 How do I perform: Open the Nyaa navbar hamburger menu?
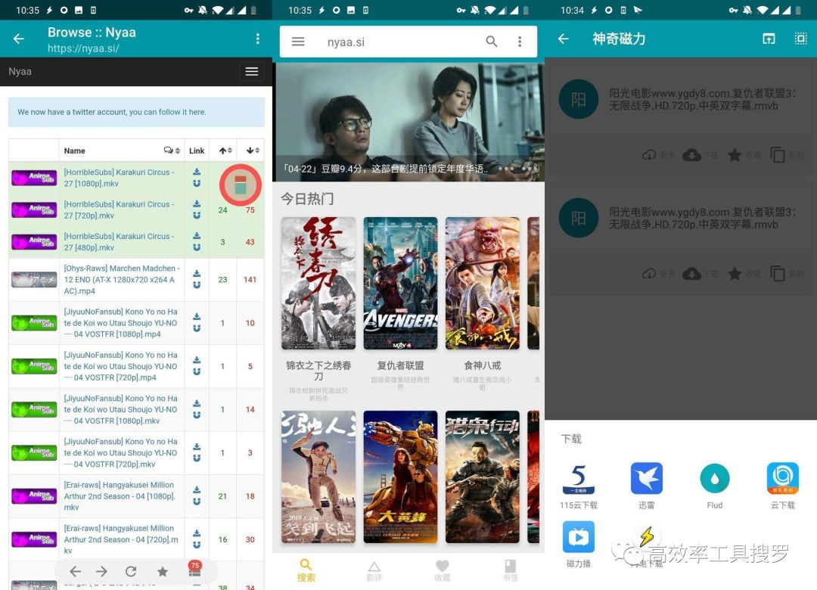(252, 71)
